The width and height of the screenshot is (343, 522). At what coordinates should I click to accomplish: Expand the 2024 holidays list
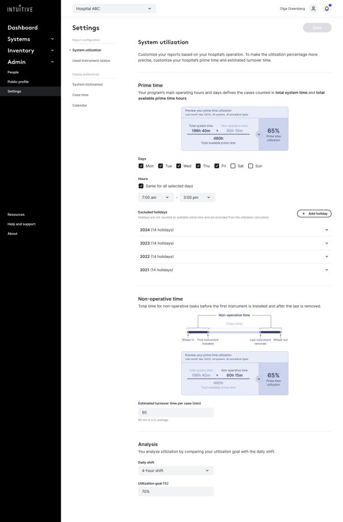pos(327,230)
